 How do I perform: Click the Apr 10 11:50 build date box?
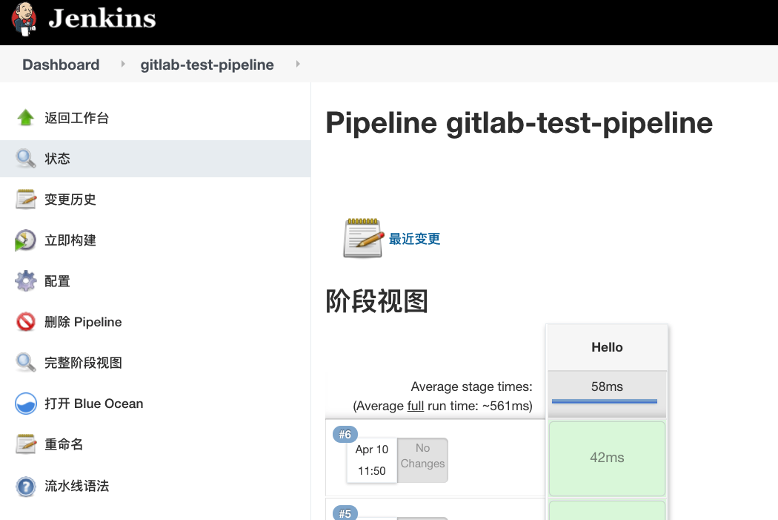click(x=372, y=460)
